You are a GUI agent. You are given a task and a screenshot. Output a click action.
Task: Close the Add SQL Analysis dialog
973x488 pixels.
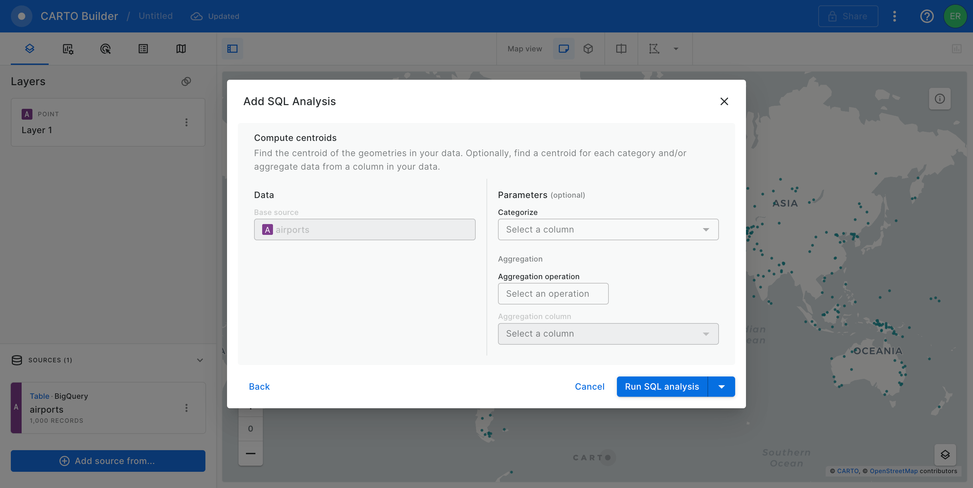[x=724, y=101]
